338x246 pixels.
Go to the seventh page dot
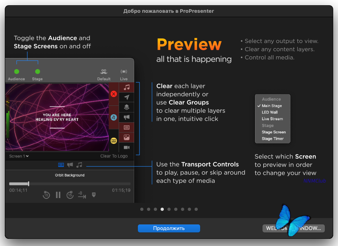pos(183,209)
